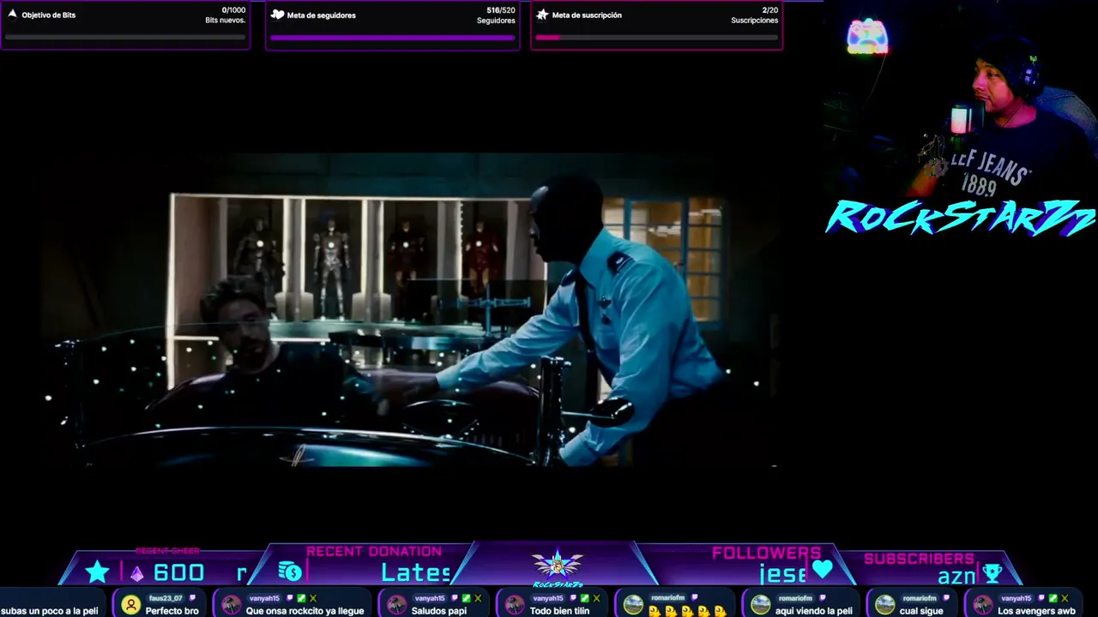Screen dimensions: 1098x617
Task: Click the Objetivo de Bits progress bar
Action: [125, 37]
